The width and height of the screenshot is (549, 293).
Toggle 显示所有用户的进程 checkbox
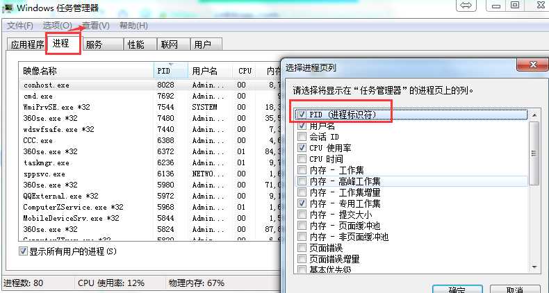tap(23, 251)
